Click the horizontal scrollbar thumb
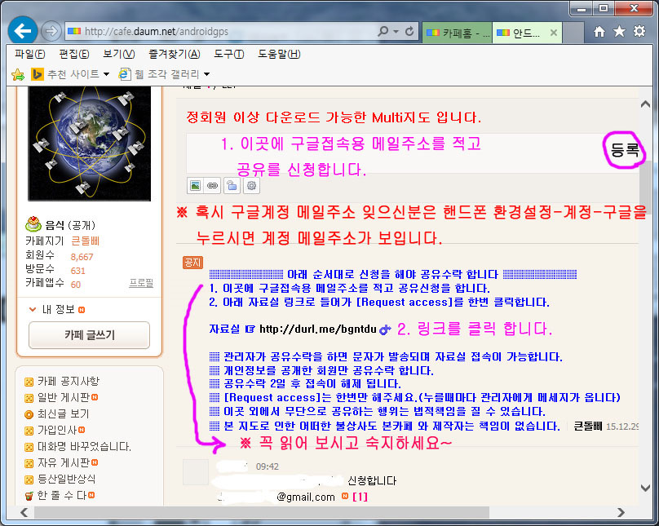The width and height of the screenshot is (659, 526). click(x=262, y=513)
